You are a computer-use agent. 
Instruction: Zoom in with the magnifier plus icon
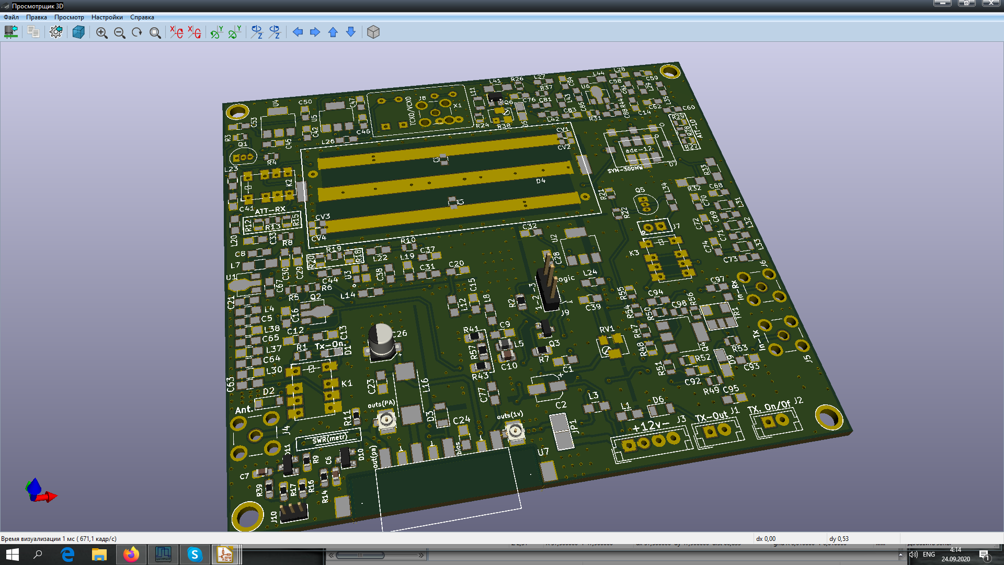[101, 32]
